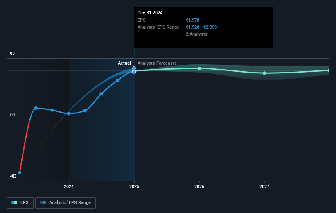Click the '€1.978' EPS value in tooltip
The height and width of the screenshot is (213, 336).
click(192, 20)
